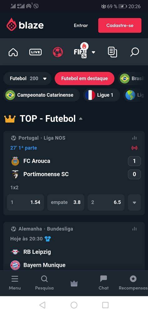Screen dimensions: 148x314
Task: Open the crown icon in bottom bar
Action: [x=74, y=284]
